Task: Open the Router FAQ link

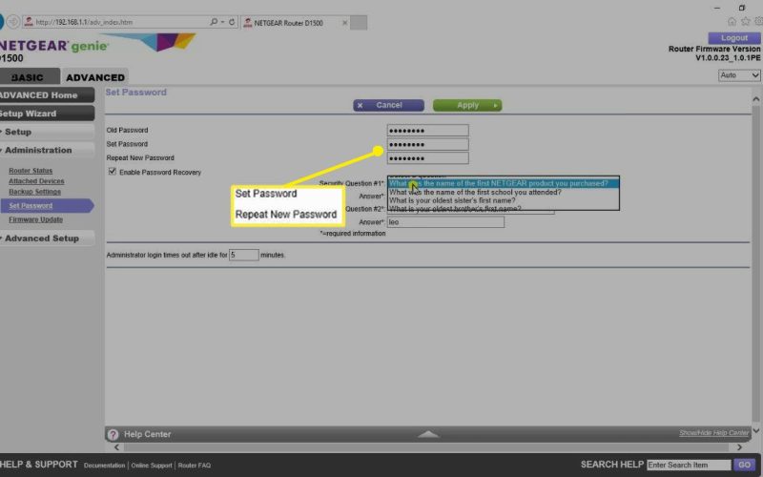Action: (x=195, y=466)
